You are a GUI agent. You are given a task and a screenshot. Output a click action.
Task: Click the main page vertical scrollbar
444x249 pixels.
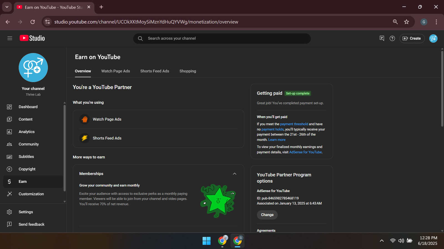coord(442,89)
